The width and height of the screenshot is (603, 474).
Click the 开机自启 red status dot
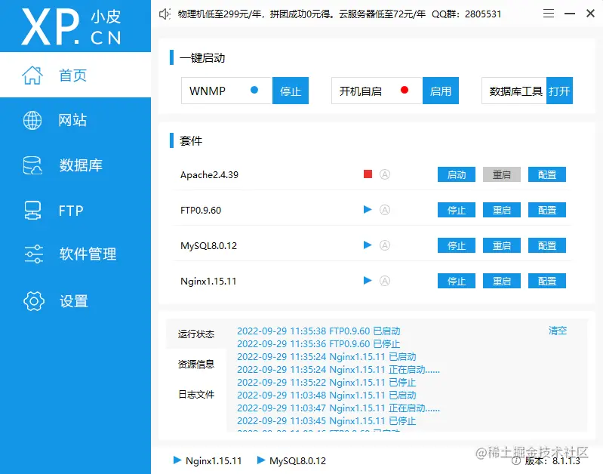tap(405, 90)
